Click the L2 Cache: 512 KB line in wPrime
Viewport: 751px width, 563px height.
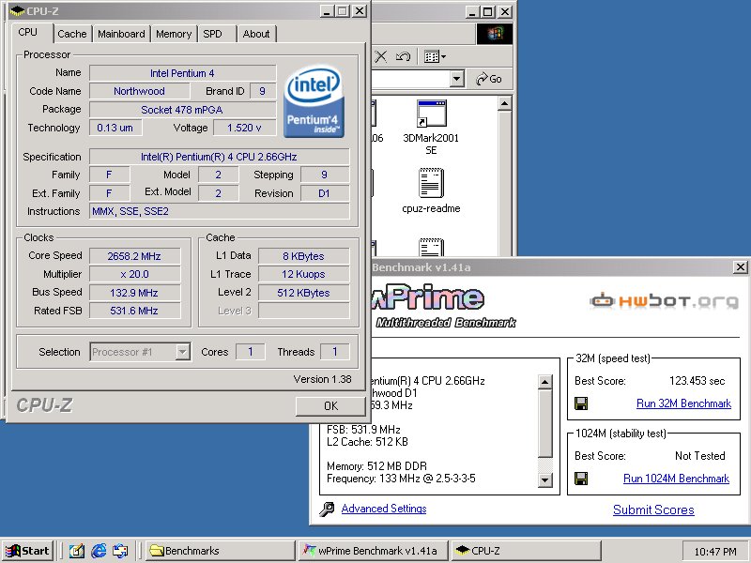[367, 441]
